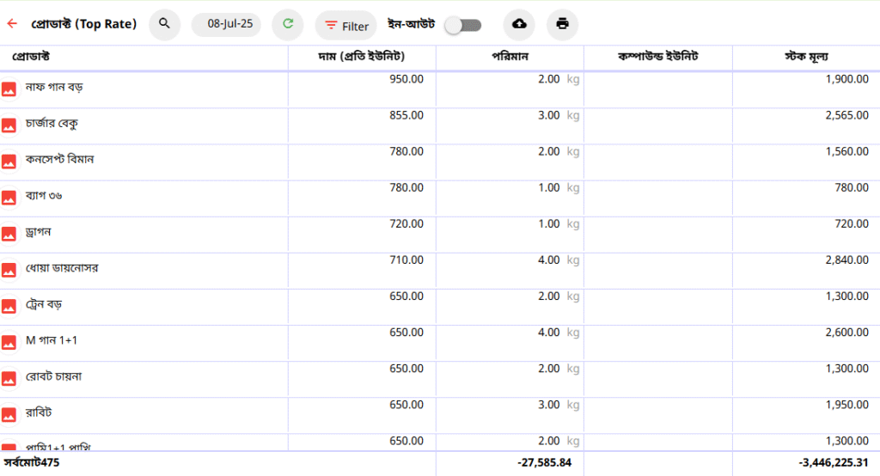Click image icon for রাবিট
The image size is (880, 476).
click(9, 415)
